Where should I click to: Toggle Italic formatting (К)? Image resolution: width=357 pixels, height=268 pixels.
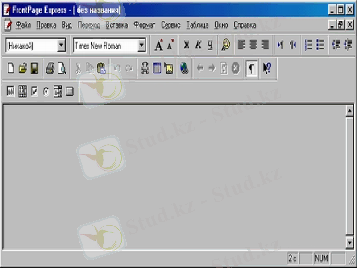(x=198, y=45)
